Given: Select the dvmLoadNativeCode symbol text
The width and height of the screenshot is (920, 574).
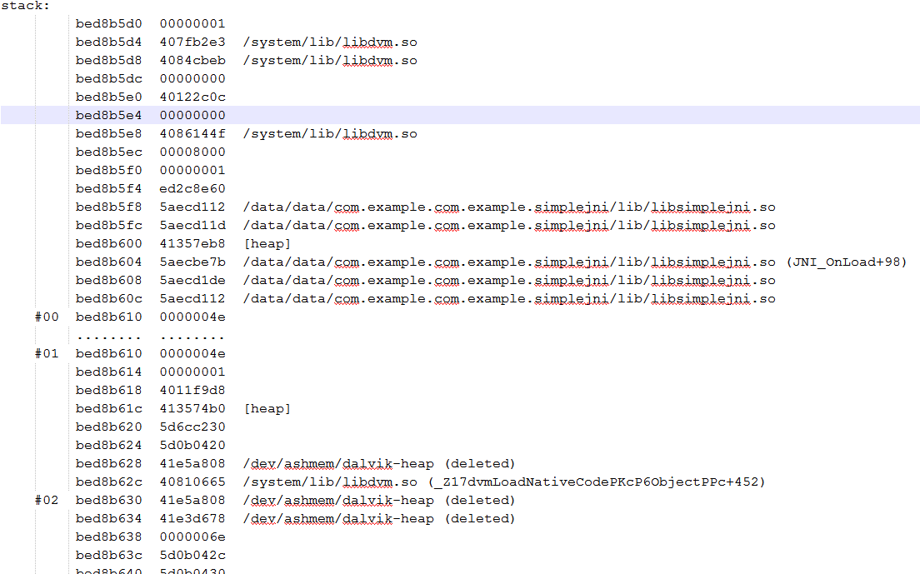Looking at the screenshot, I should point(597,482).
